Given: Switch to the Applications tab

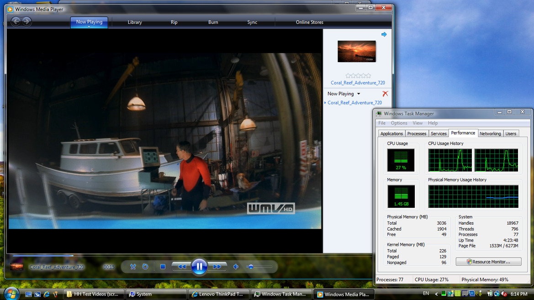Looking at the screenshot, I should click(x=391, y=133).
